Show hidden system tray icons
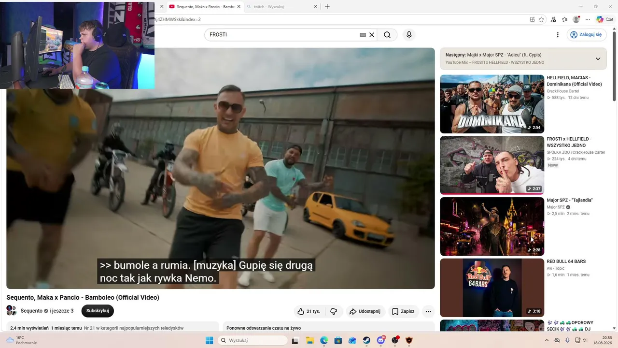This screenshot has width=618, height=348. (x=547, y=340)
